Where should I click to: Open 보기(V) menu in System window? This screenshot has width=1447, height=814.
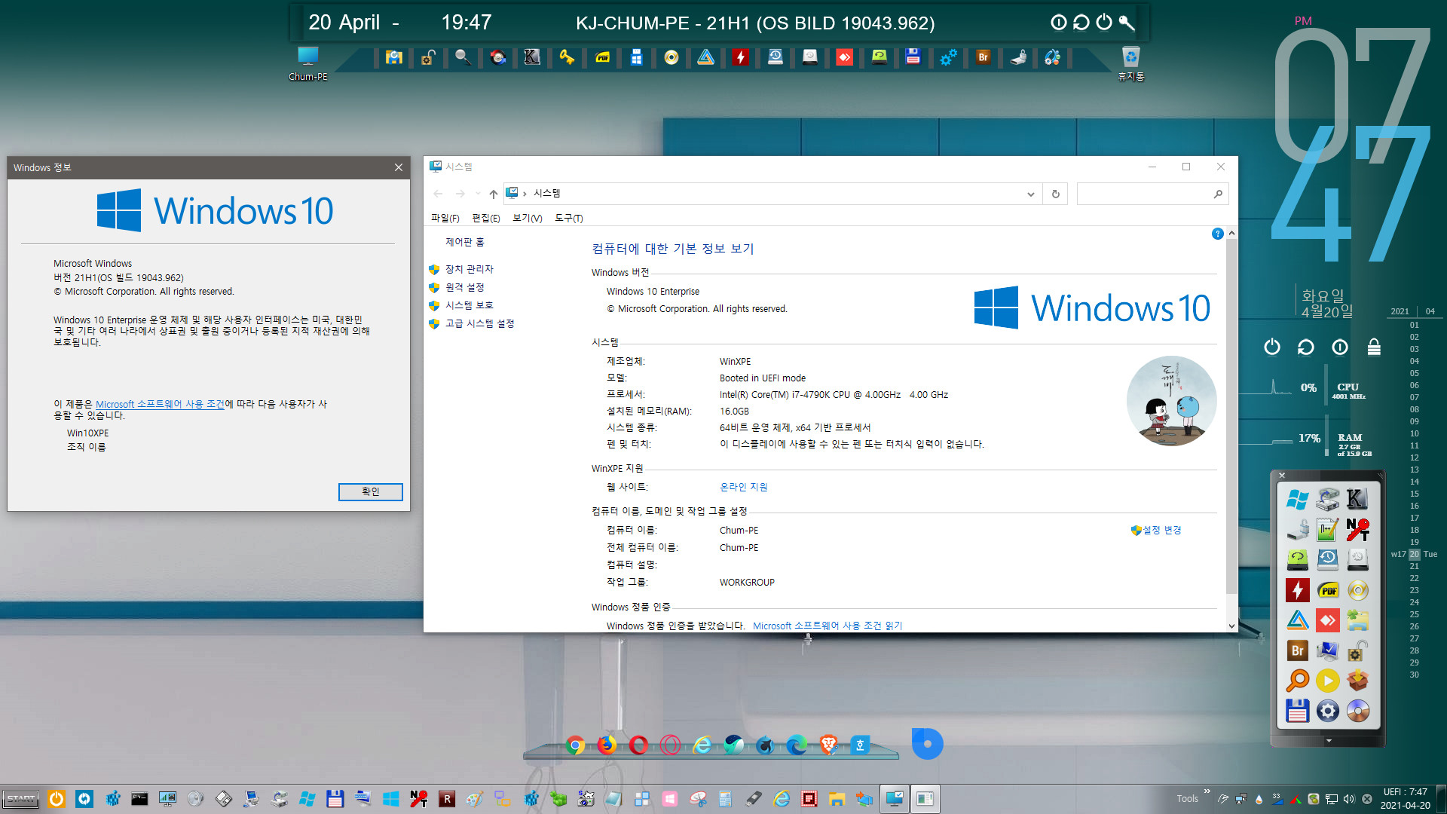527,218
